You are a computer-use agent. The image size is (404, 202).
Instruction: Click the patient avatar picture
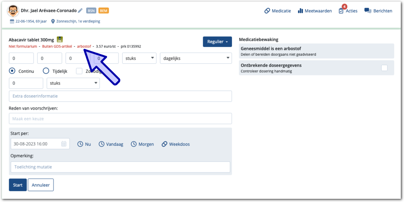coord(13,11)
